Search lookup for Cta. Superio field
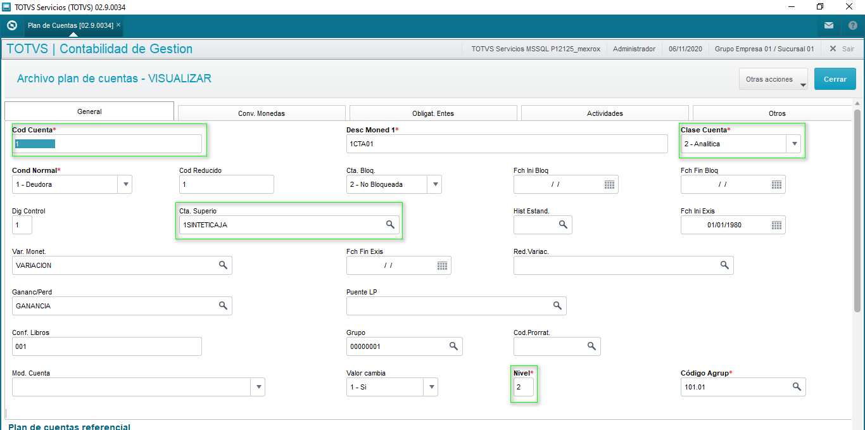 391,225
